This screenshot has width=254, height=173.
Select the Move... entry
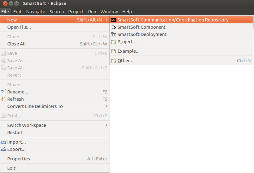tap(55, 85)
